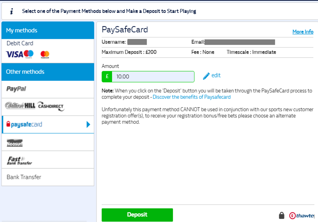
Task: Click the green pound currency symbol
Action: click(107, 77)
